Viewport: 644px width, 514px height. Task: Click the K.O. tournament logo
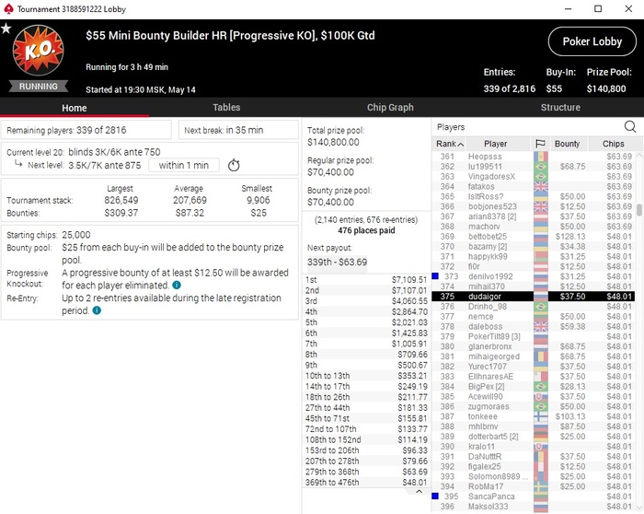(x=39, y=51)
